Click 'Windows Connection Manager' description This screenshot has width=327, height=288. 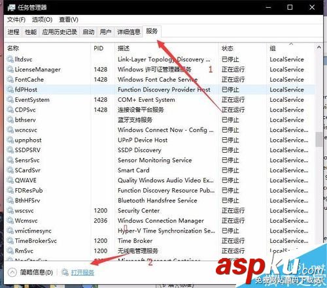point(161,221)
